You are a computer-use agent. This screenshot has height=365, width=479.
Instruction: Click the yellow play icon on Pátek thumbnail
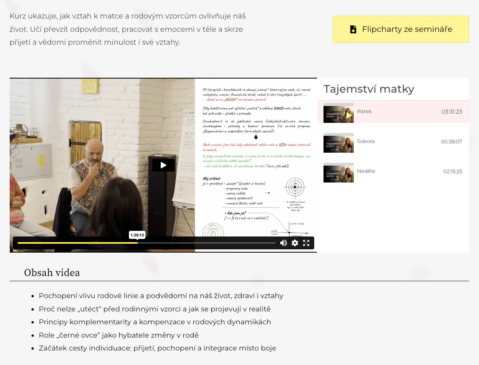coord(349,116)
